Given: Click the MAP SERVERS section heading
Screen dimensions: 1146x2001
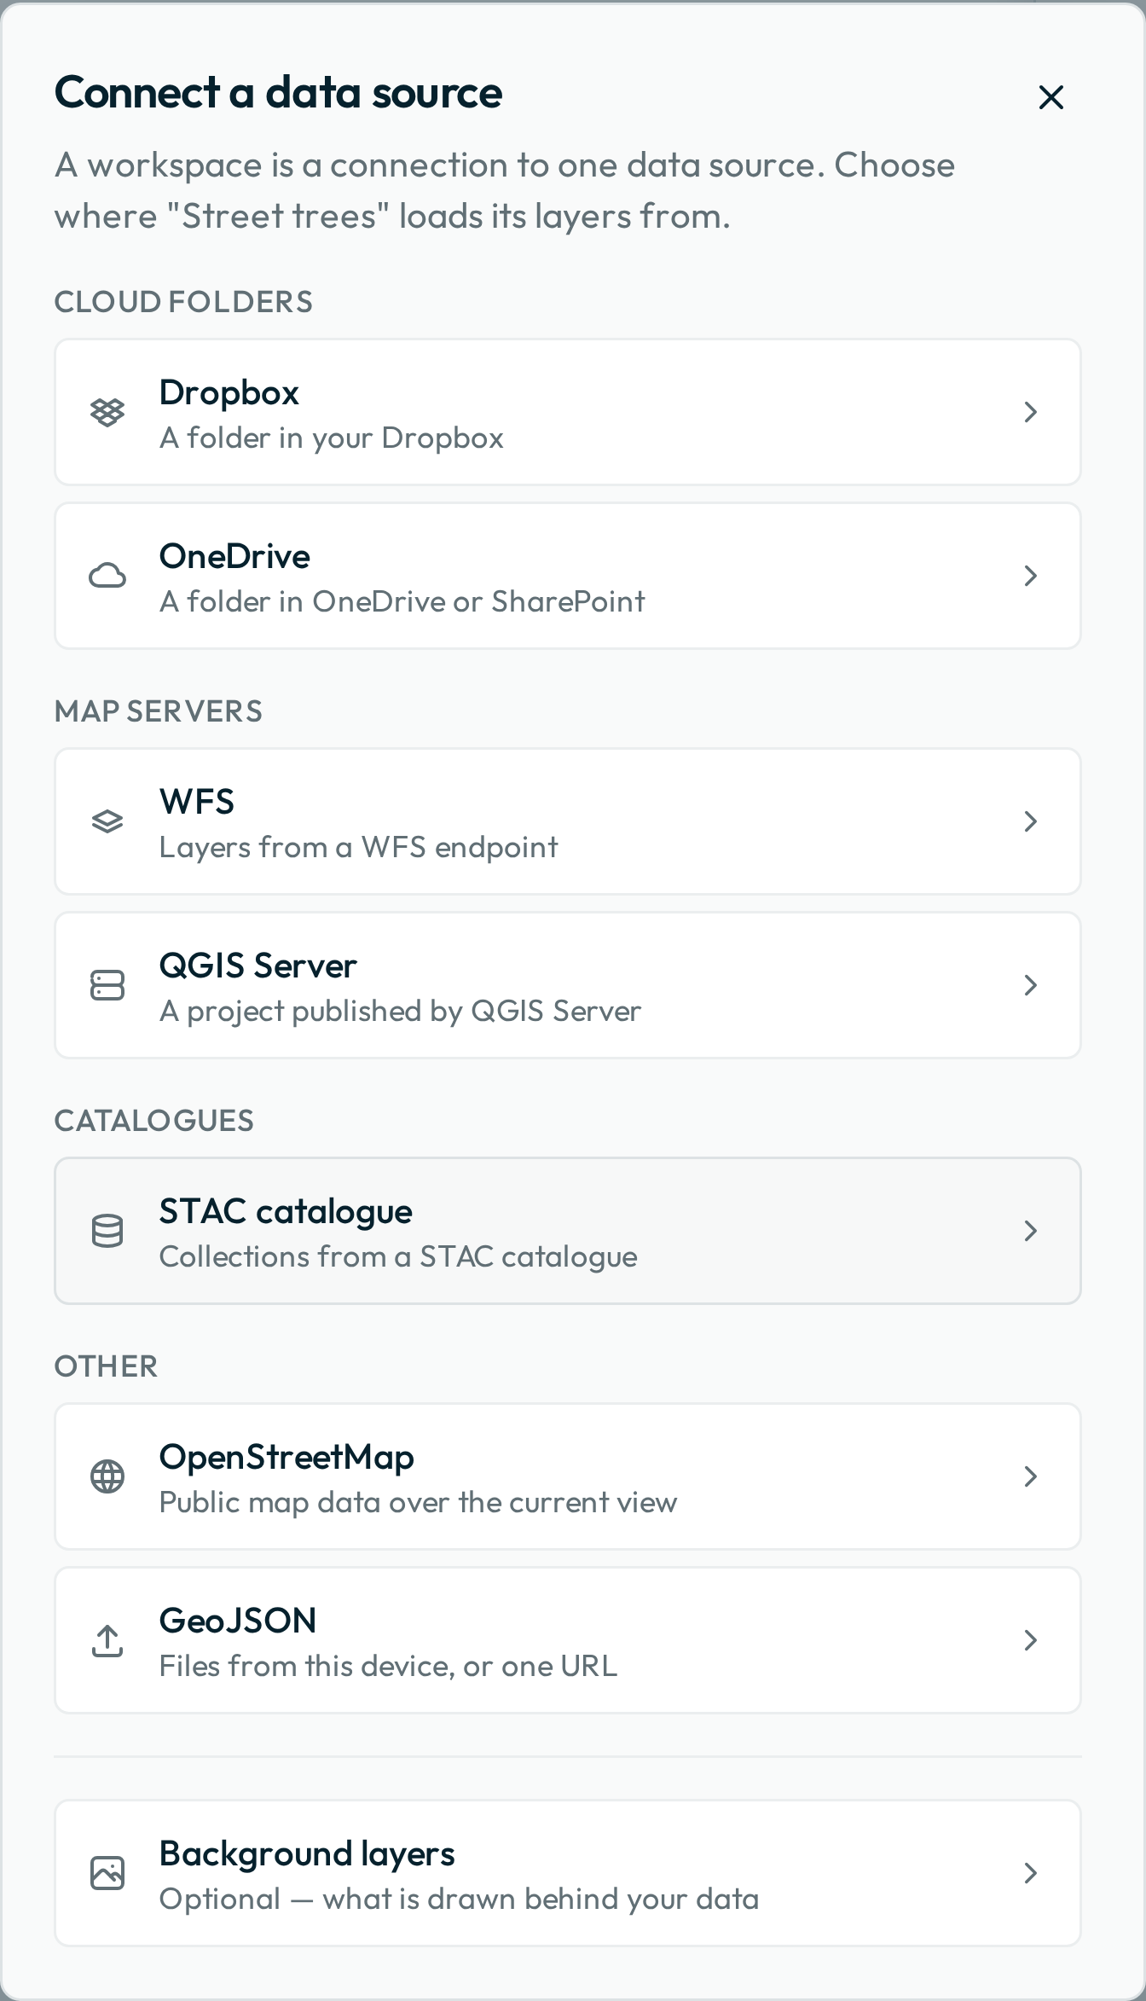Looking at the screenshot, I should pos(159,711).
